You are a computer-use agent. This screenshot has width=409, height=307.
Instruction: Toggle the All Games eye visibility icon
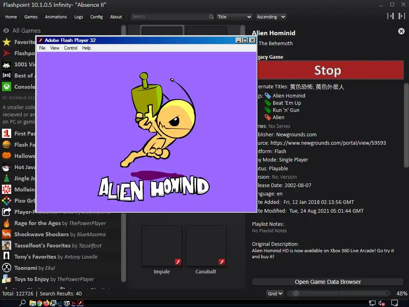(6, 30)
